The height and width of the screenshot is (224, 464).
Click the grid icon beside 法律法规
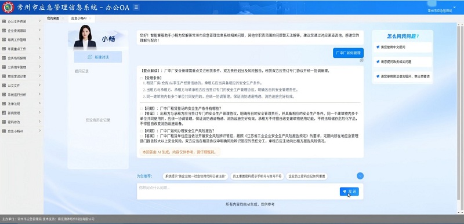coord(4,104)
